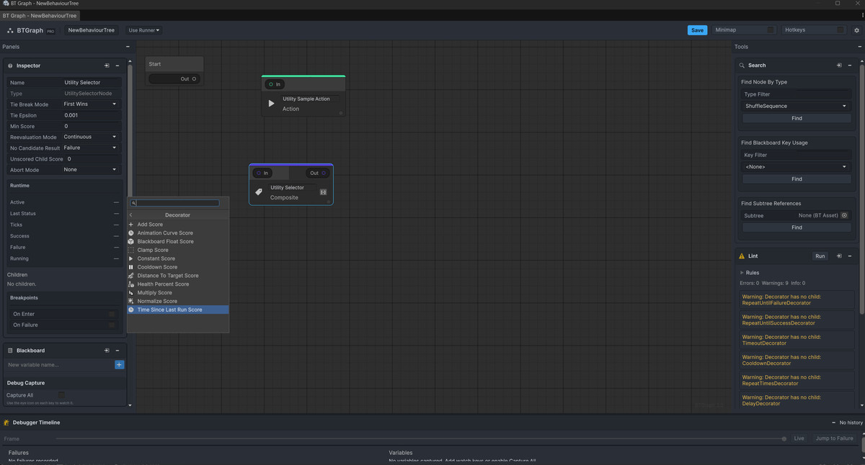Screen dimensions: 865x465
Task: Pop out the Inspector panel
Action: pyautogui.click(x=107, y=66)
